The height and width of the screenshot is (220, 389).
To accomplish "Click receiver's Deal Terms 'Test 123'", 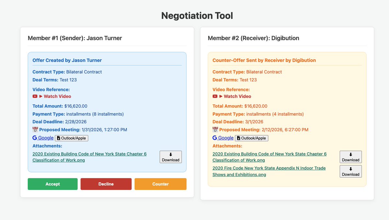I will 248,80.
